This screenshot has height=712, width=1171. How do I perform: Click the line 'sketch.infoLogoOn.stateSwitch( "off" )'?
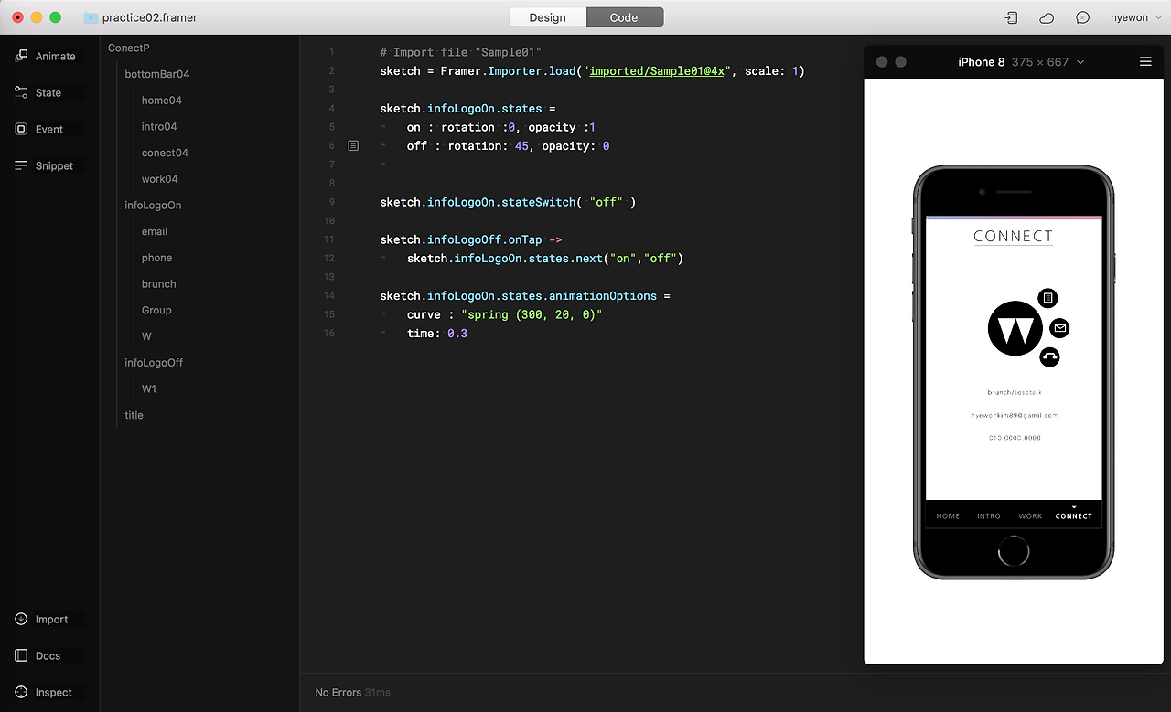pos(508,202)
